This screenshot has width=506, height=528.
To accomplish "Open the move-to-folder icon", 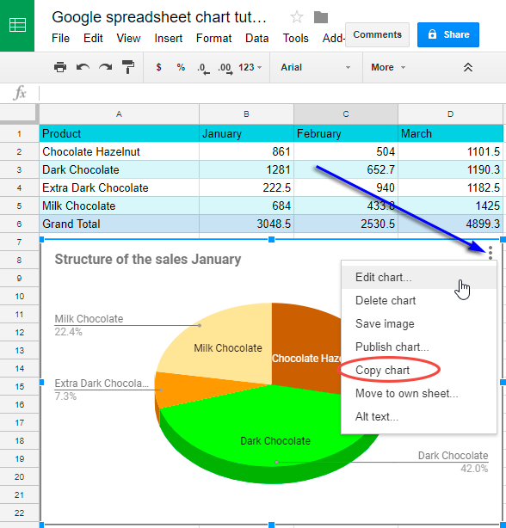I will [x=321, y=17].
